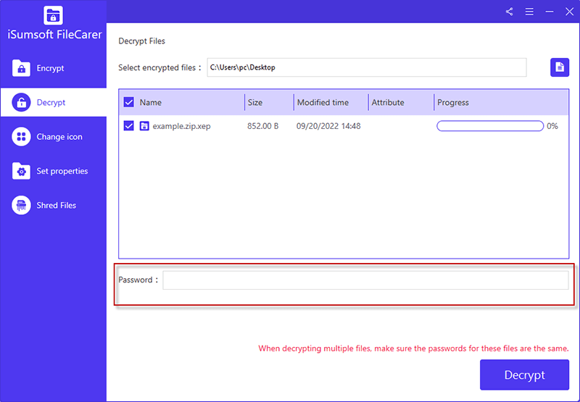Click the Decrypt button
580x402 pixels.
pos(524,374)
